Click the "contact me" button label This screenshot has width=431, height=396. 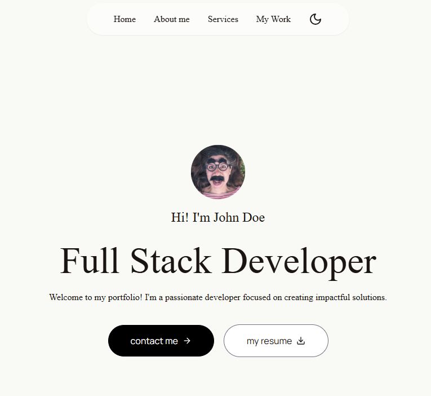(154, 341)
